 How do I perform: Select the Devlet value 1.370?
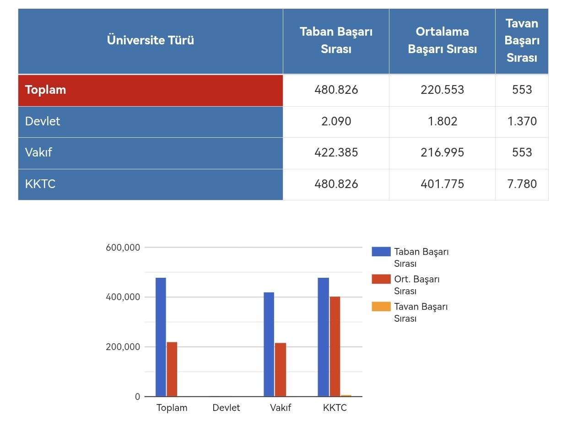(522, 122)
